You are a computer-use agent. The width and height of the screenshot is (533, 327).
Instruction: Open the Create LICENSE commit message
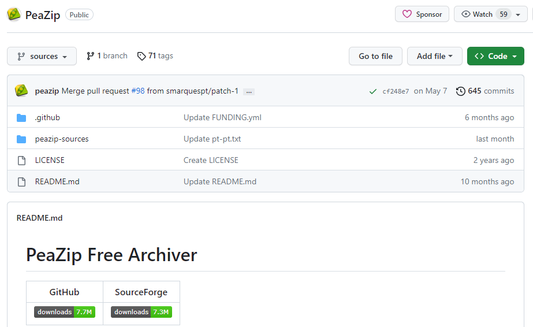[x=211, y=161]
